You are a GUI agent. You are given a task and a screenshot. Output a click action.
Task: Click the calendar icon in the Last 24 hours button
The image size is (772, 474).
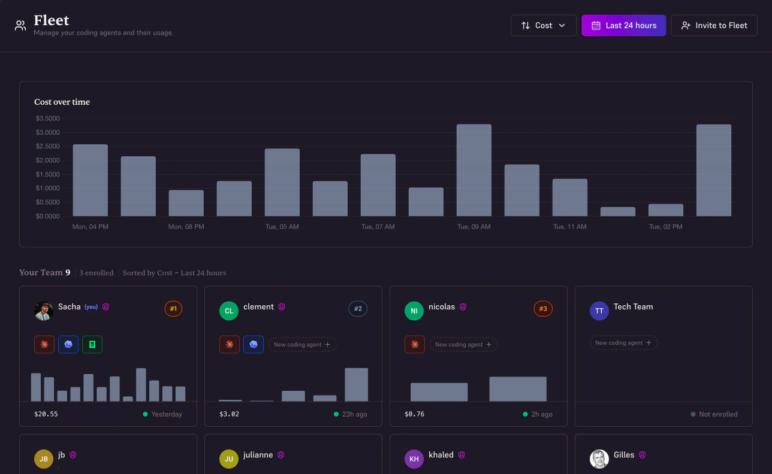[x=595, y=25]
